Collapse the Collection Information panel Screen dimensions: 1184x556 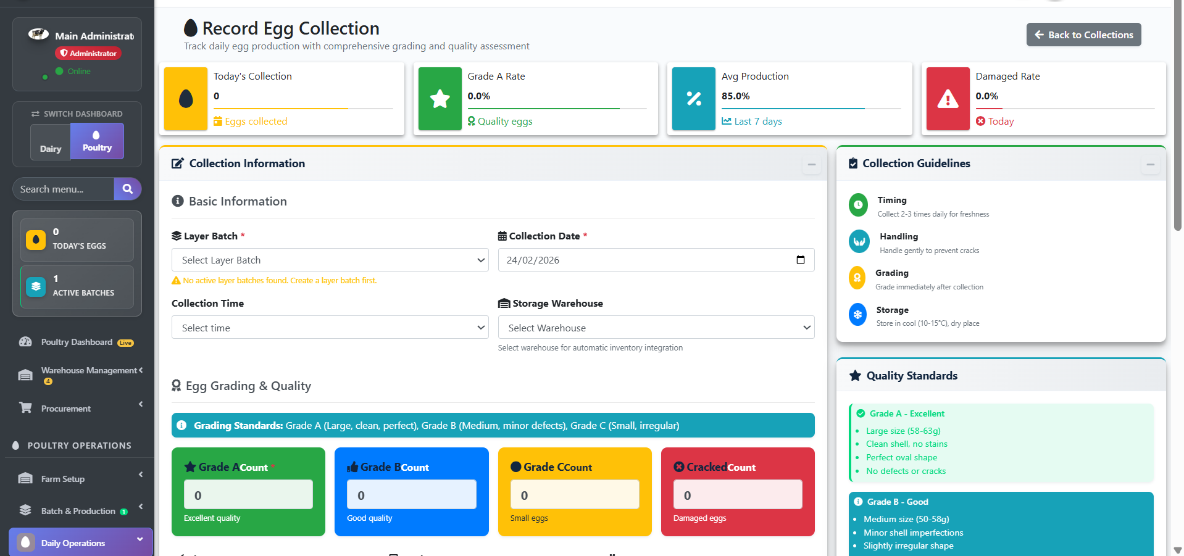click(811, 165)
